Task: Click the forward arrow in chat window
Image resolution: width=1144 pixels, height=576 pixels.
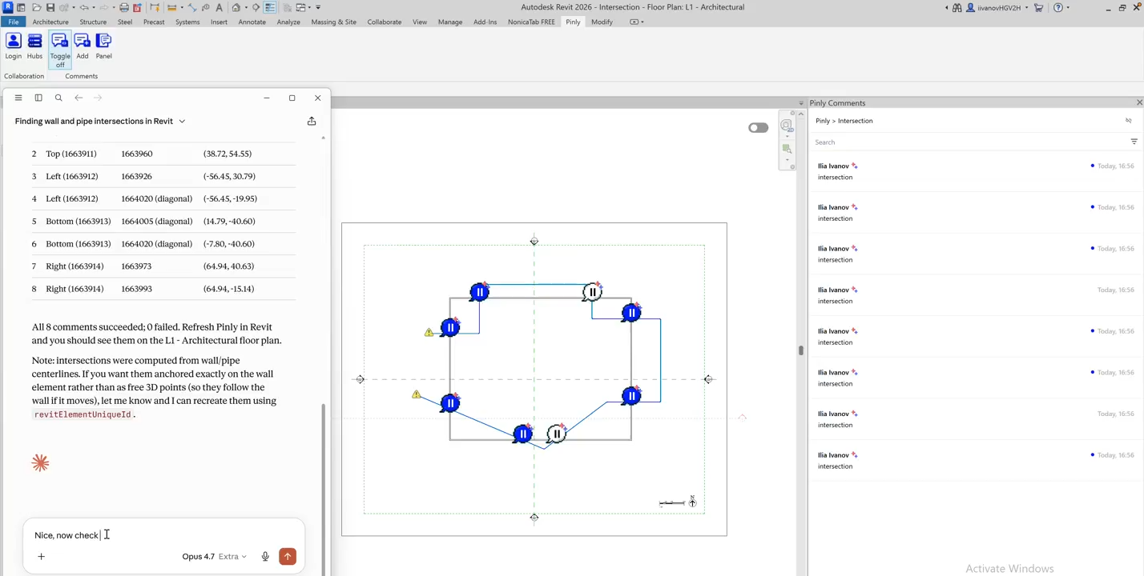Action: pos(98,98)
